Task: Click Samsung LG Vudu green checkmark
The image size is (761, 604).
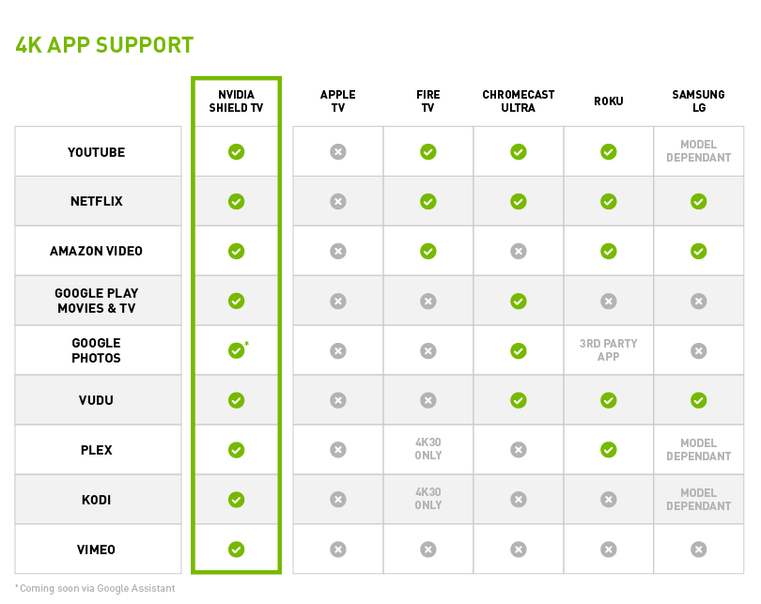Action: pyautogui.click(x=698, y=400)
